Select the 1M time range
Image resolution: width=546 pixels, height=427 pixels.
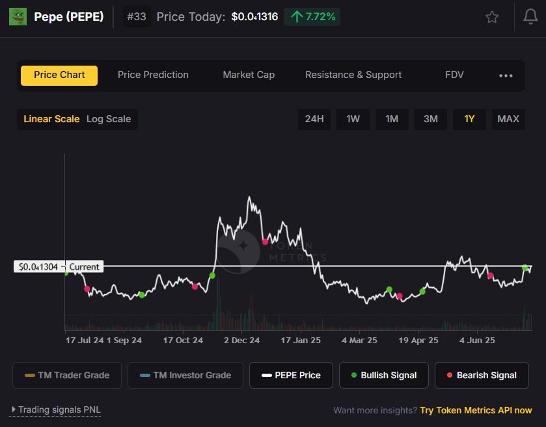tap(392, 120)
